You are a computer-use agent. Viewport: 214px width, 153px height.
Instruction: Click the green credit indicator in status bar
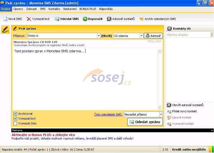(213, 149)
